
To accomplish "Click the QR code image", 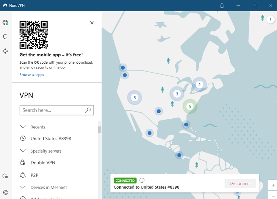I will (x=34, y=35).
